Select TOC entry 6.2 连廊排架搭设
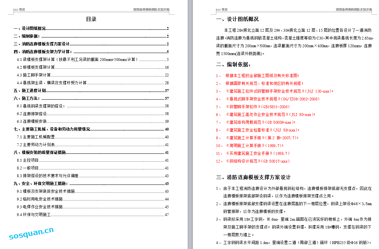 tap(32, 114)
